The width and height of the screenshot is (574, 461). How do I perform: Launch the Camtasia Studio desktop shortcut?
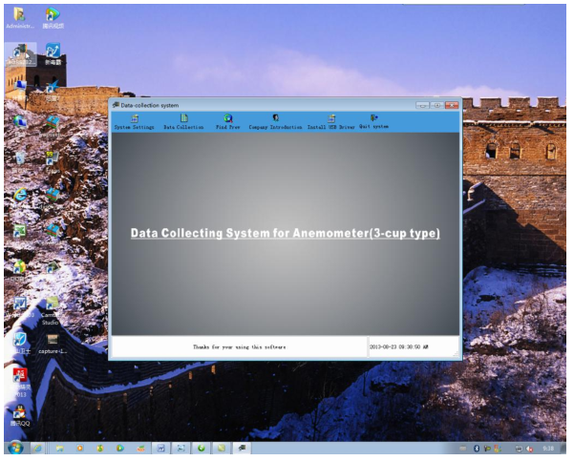click(52, 308)
